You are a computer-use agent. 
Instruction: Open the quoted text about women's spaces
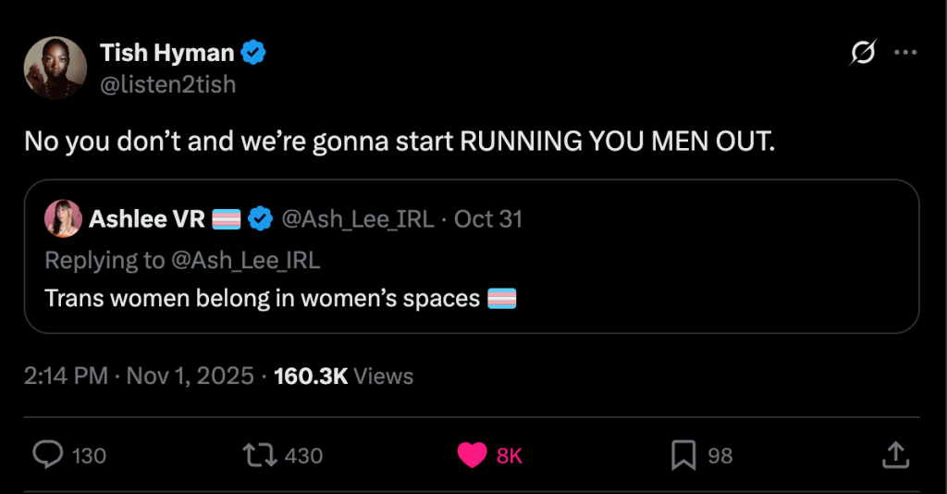pyautogui.click(x=263, y=299)
